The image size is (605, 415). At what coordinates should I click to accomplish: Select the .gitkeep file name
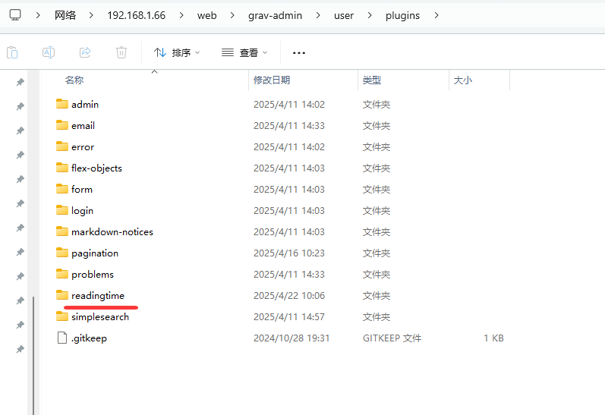(x=89, y=338)
